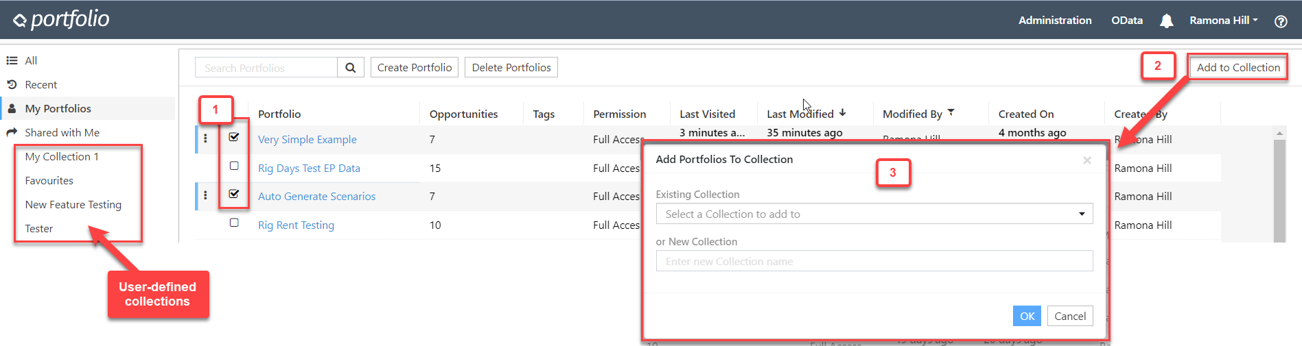The image size is (1302, 346).
Task: Open row menu for Very Simple Example
Action: [x=205, y=139]
